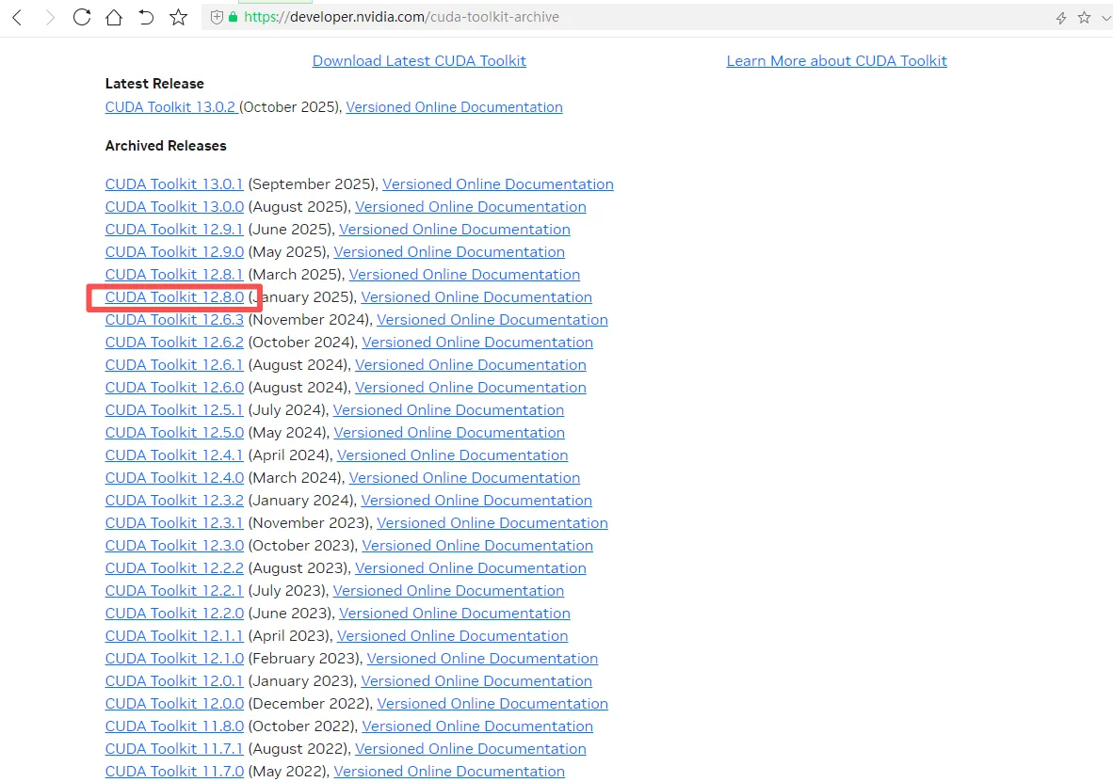
Task: Open CUDA Toolkit 13.0.0 link
Action: (174, 207)
